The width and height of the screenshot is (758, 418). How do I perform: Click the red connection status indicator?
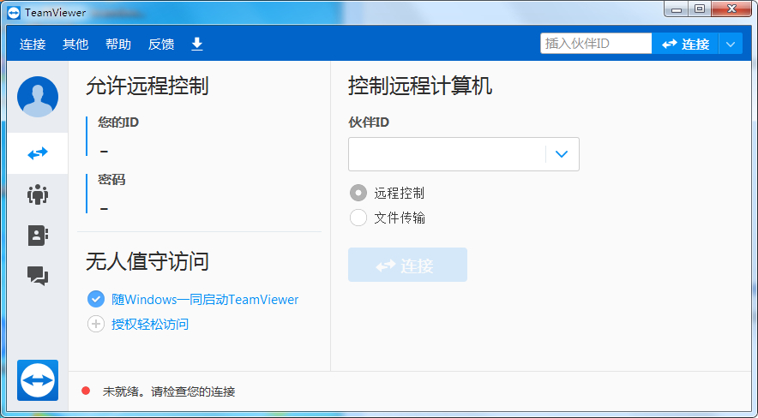pyautogui.click(x=86, y=391)
